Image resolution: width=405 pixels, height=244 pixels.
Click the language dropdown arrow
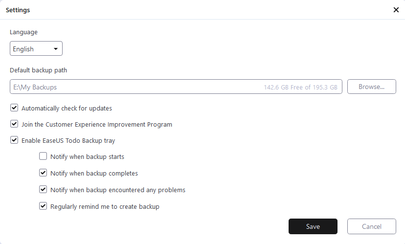click(56, 49)
